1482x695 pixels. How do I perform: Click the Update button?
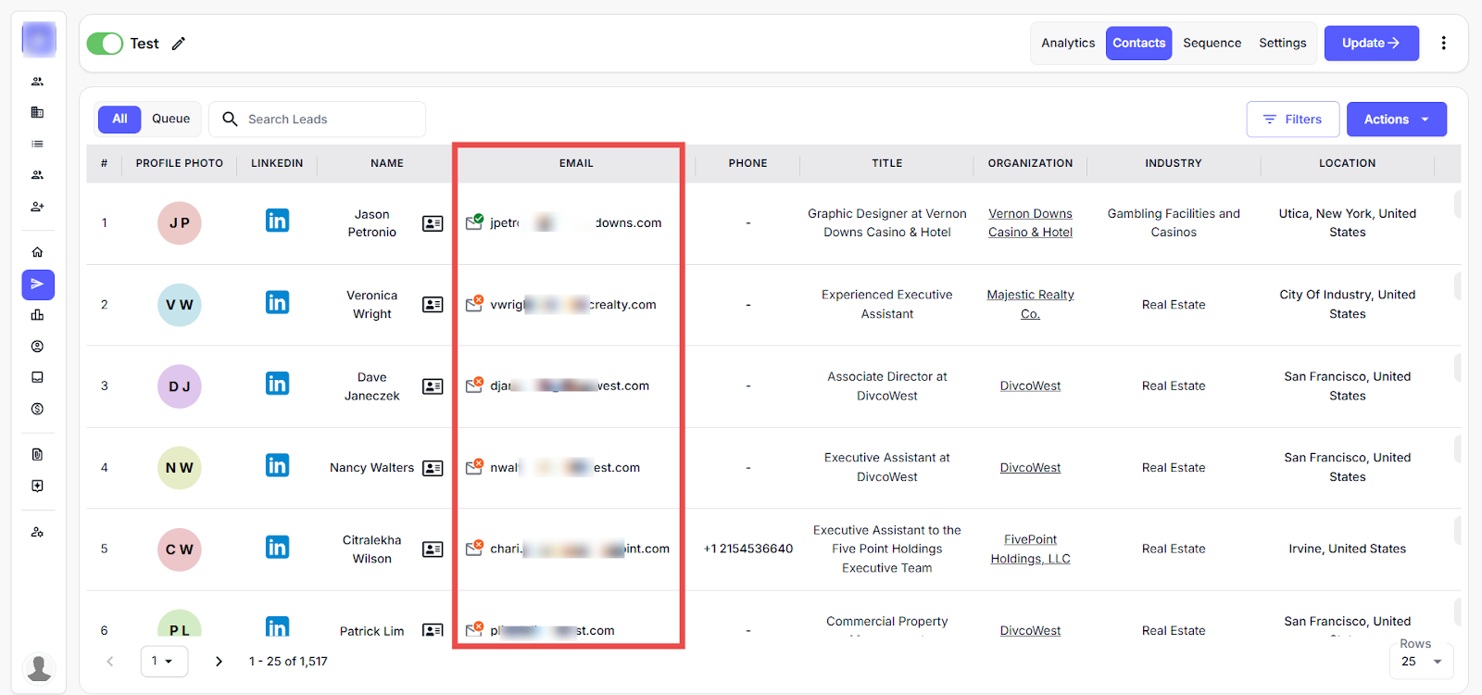[x=1371, y=44]
